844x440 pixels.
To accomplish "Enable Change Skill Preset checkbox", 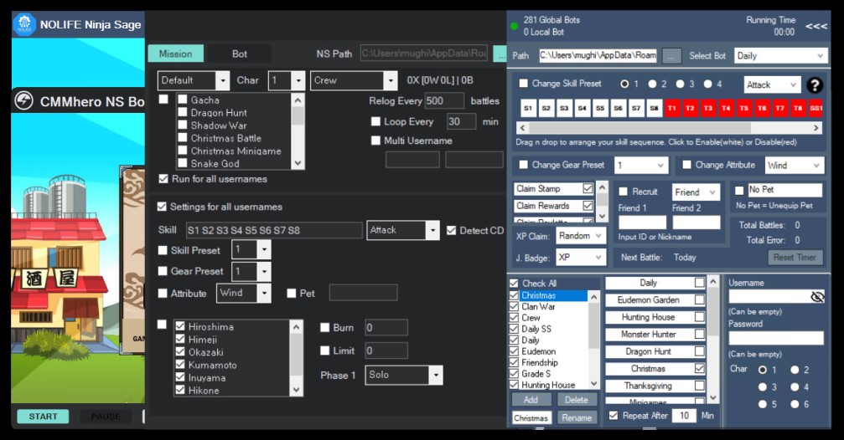I will (x=523, y=84).
